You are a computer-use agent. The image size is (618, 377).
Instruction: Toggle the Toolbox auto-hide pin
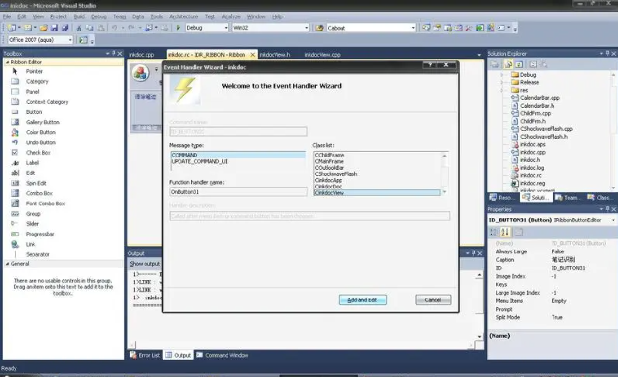click(x=114, y=54)
